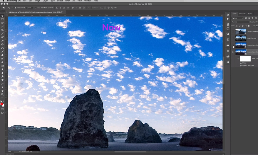Screen dimensions: 258x155
Task: Switch to the Paths tab
Action: coord(250,14)
